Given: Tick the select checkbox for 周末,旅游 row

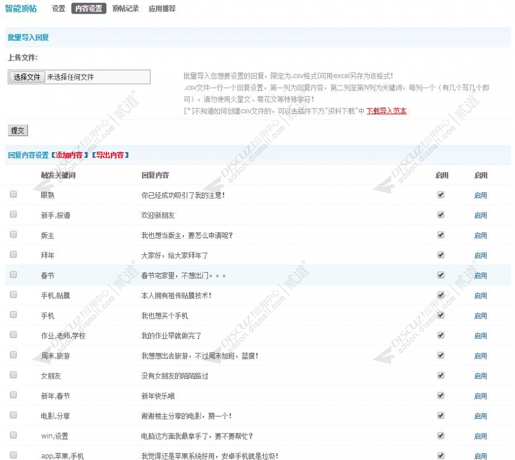Looking at the screenshot, I should 14,355.
